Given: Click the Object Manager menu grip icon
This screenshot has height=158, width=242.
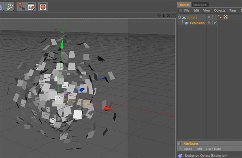Looking at the screenshot, I should [x=180, y=10].
